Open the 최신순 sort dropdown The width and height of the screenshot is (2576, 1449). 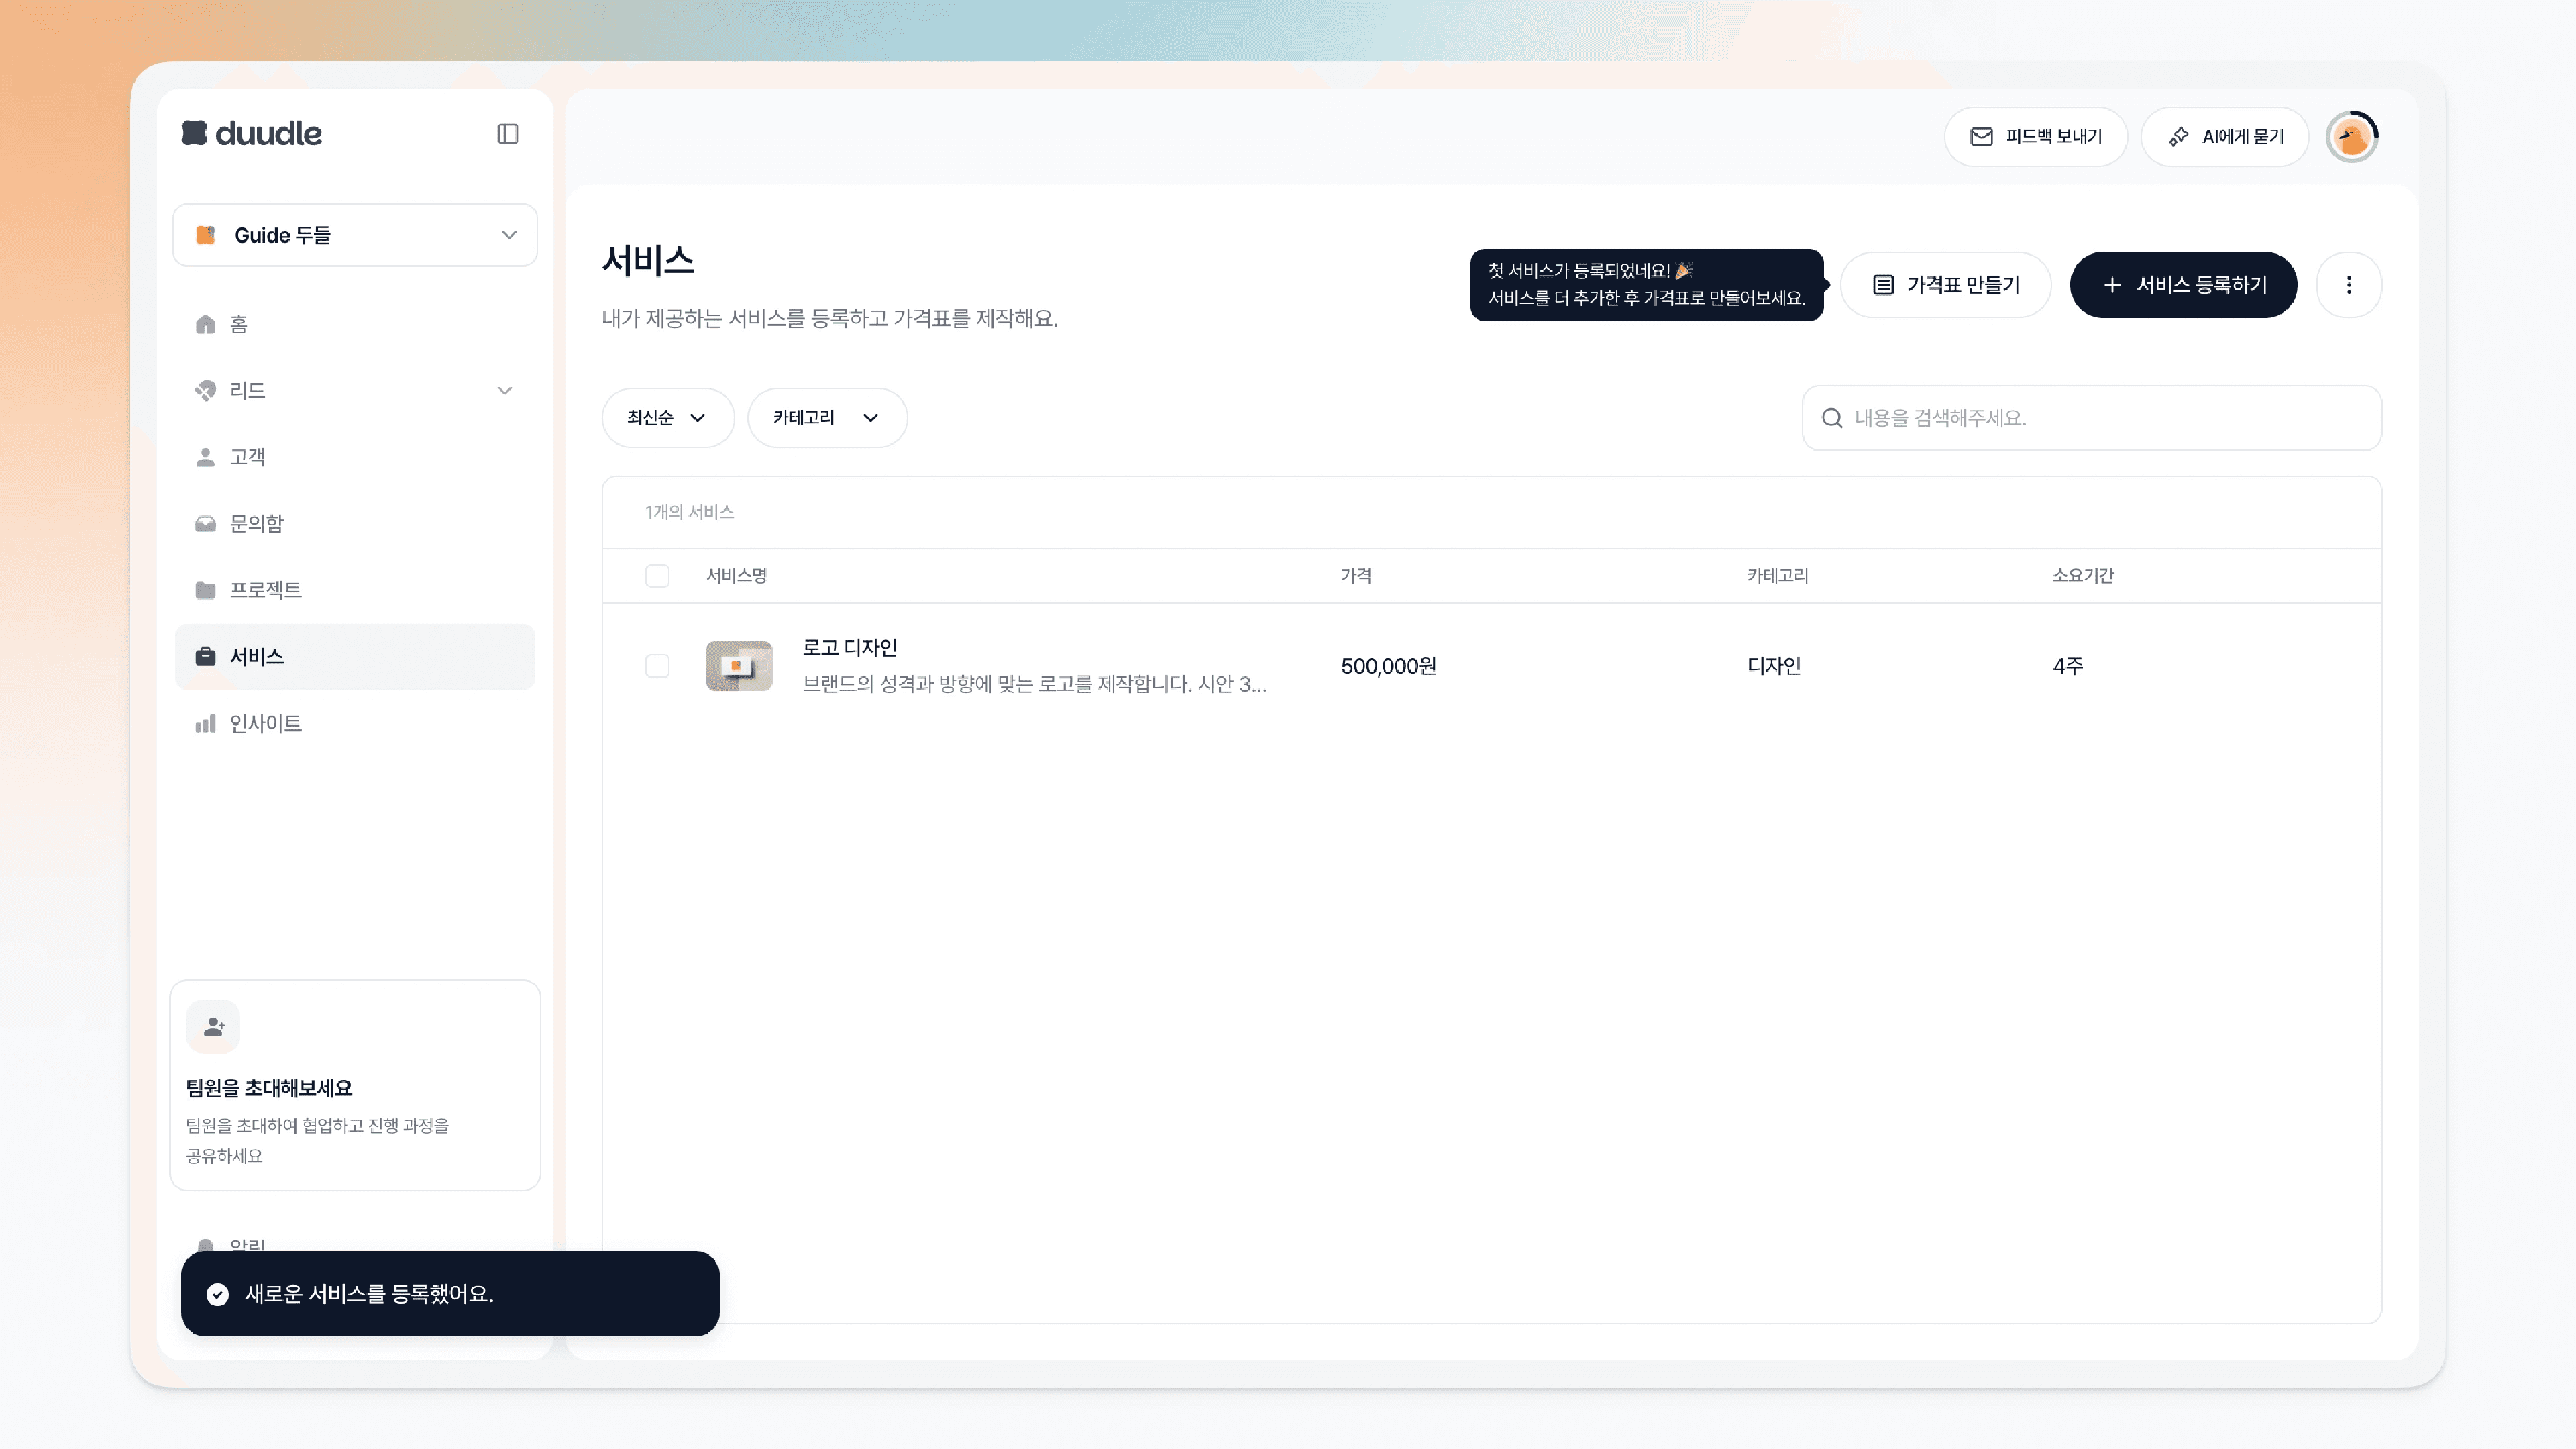click(668, 418)
